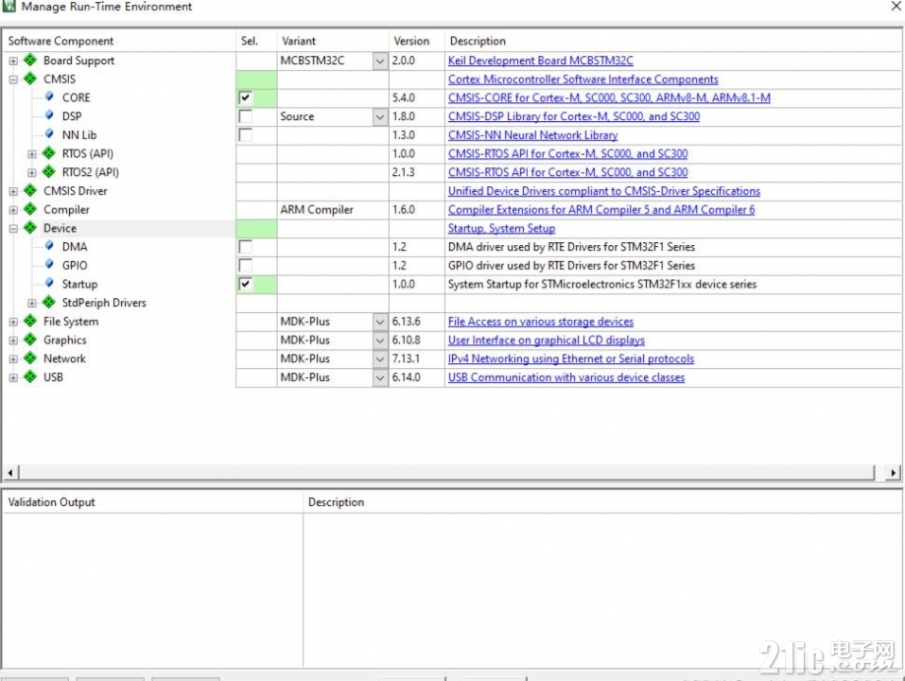Image resolution: width=905 pixels, height=681 pixels.
Task: Expand the Compiler tree node
Action: click(x=13, y=210)
